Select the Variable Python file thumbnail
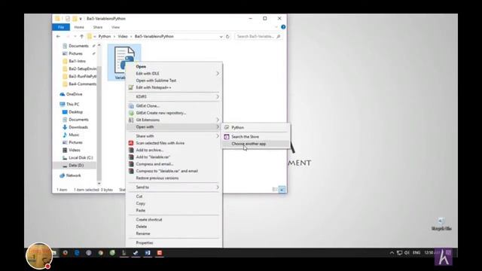This screenshot has height=271, width=482. tap(124, 62)
